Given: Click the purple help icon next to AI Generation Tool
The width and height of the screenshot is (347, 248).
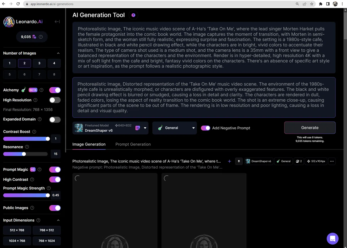Looking at the screenshot, I should (133, 15).
